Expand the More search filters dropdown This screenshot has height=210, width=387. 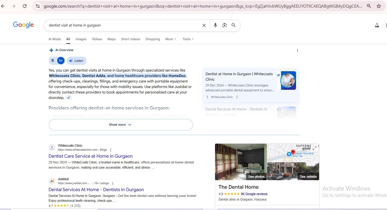171,39
